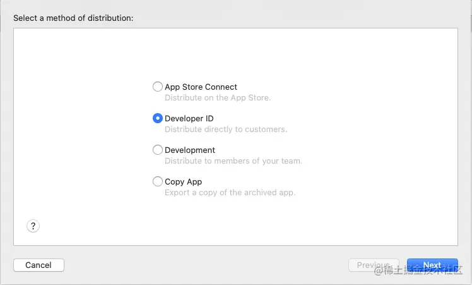Click the watermark logo icon beside 稀土掘金
The width and height of the screenshot is (472, 285).
379,272
